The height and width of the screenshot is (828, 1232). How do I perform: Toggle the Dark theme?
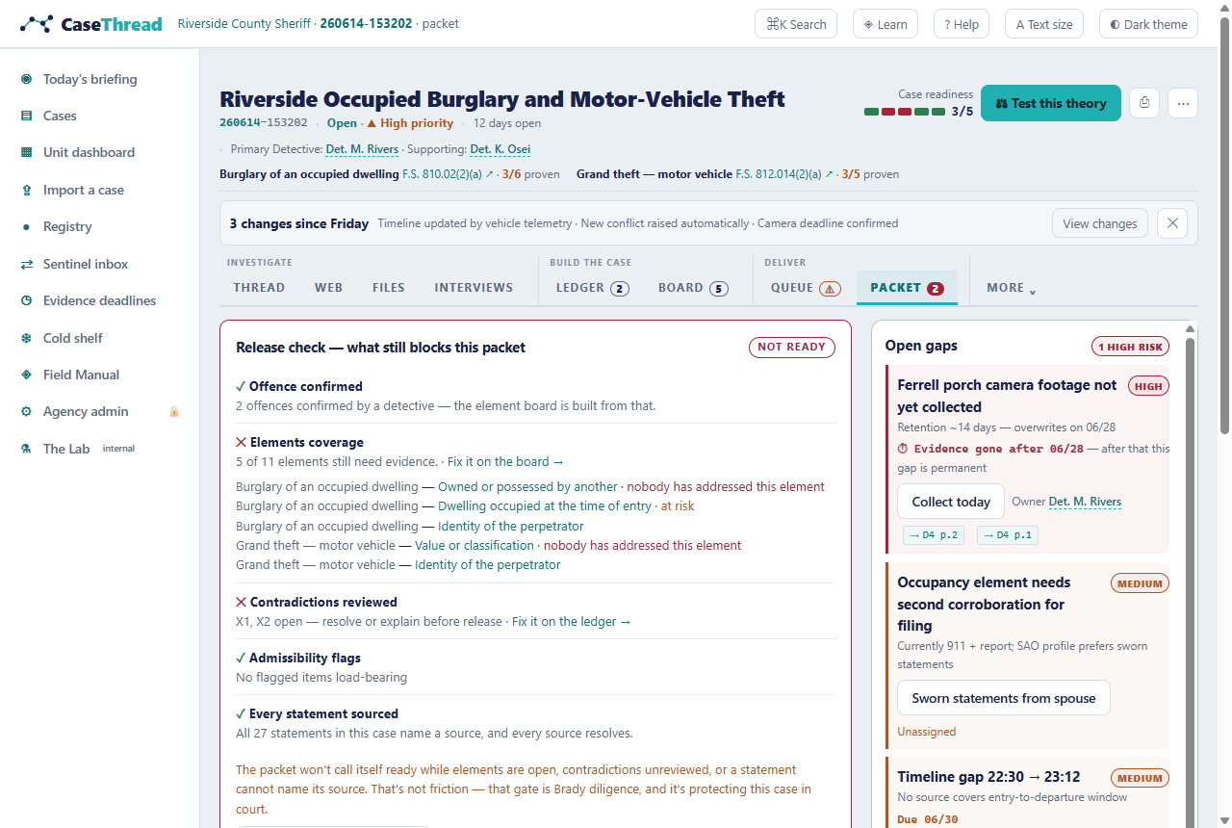tap(1148, 24)
